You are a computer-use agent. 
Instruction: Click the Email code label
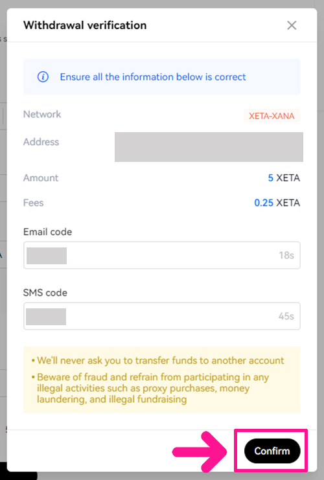click(47, 232)
